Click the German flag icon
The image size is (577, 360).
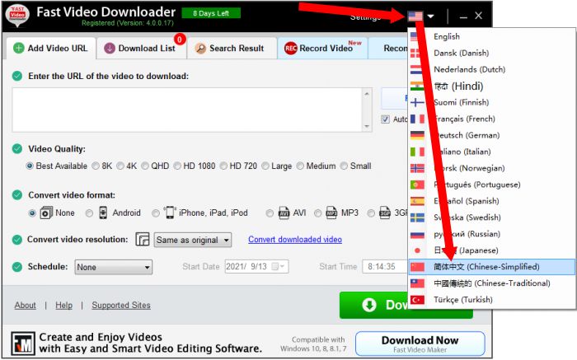pos(417,135)
